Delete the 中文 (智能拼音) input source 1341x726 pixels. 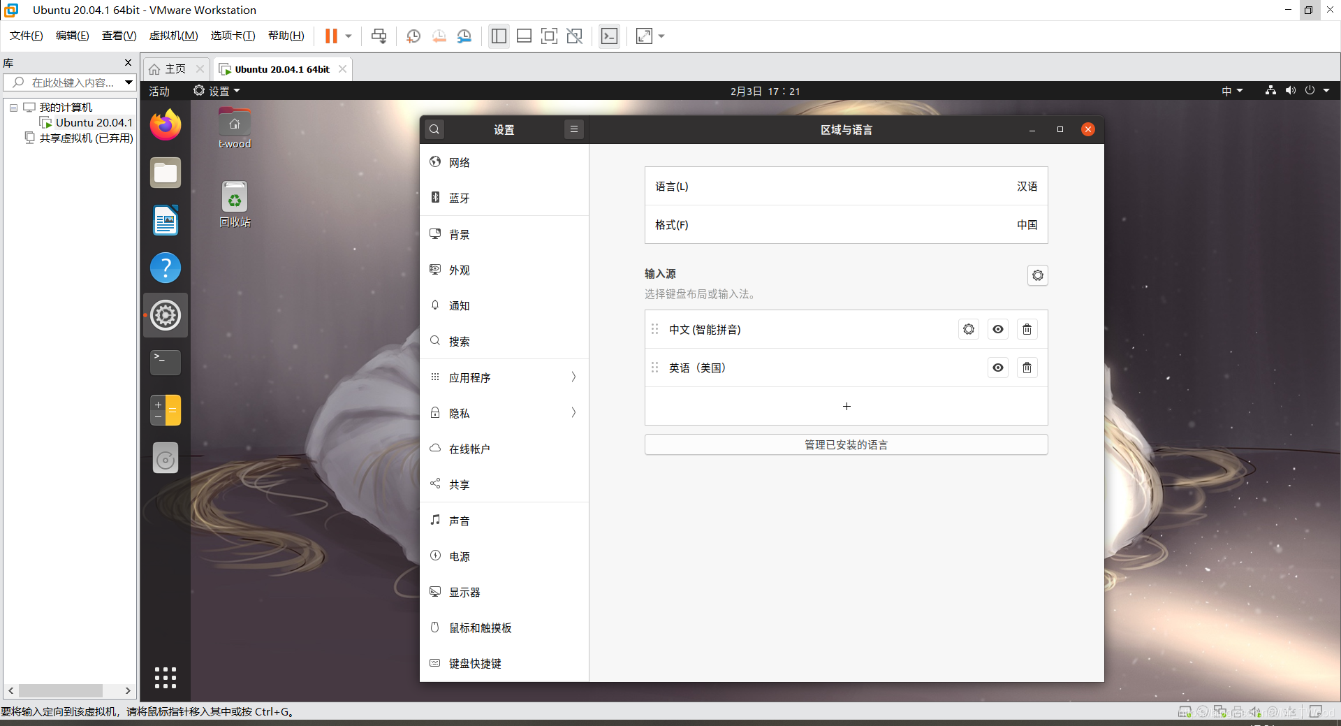[x=1027, y=329]
